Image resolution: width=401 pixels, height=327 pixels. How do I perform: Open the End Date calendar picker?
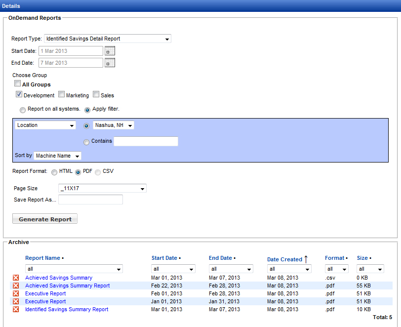(110, 63)
